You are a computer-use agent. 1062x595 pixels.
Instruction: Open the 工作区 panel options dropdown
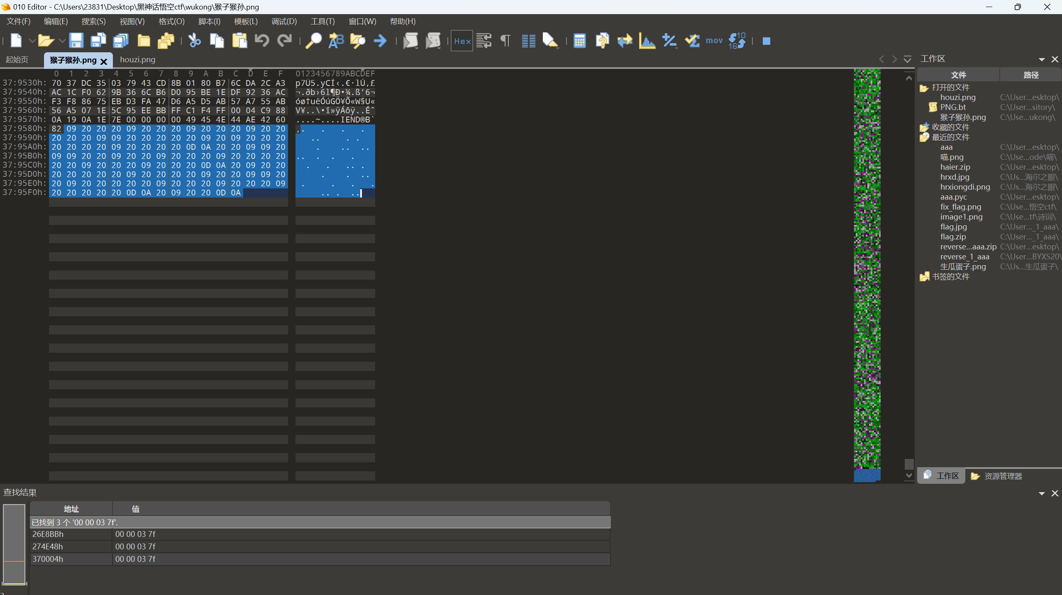point(1042,59)
